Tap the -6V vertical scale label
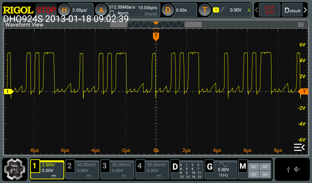This screenshot has height=183, width=312. coord(302,140)
